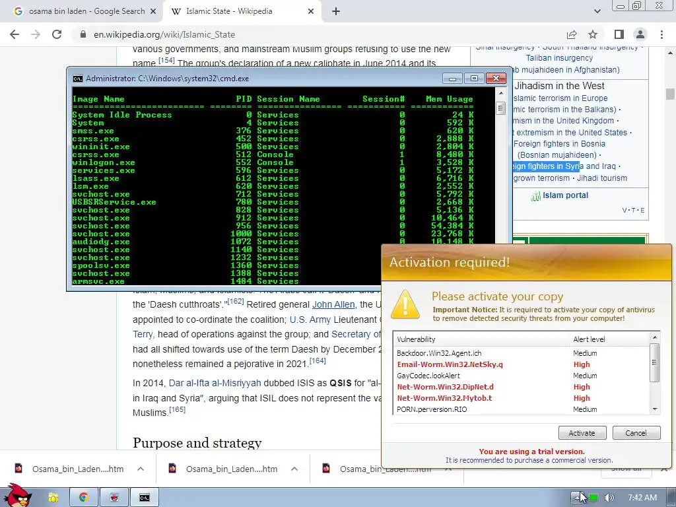This screenshot has width=676, height=507.
Task: Select the Islamic State - Wikipedia tab
Action: pyautogui.click(x=242, y=12)
